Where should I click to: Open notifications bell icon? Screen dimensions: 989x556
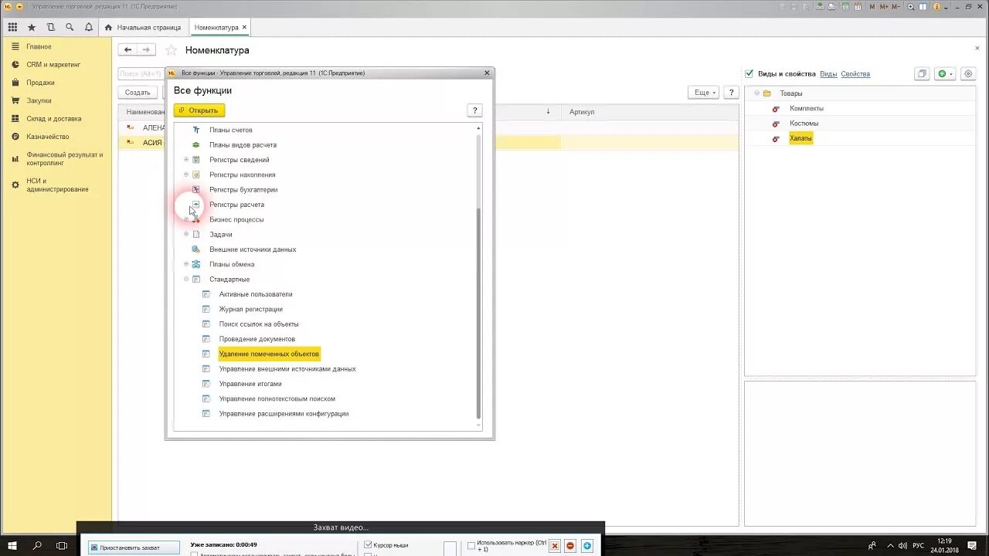click(89, 27)
